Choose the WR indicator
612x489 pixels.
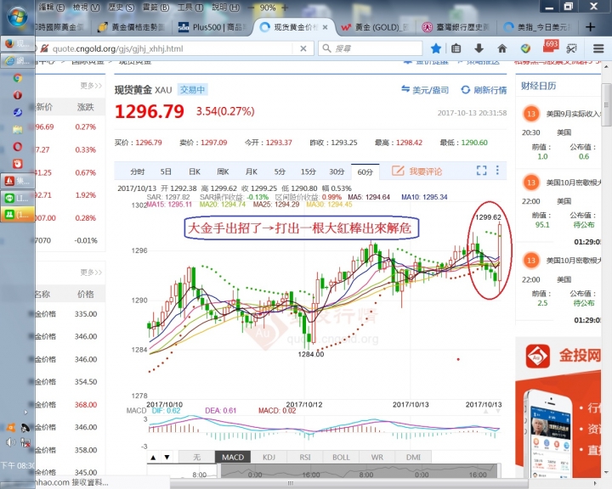click(377, 457)
